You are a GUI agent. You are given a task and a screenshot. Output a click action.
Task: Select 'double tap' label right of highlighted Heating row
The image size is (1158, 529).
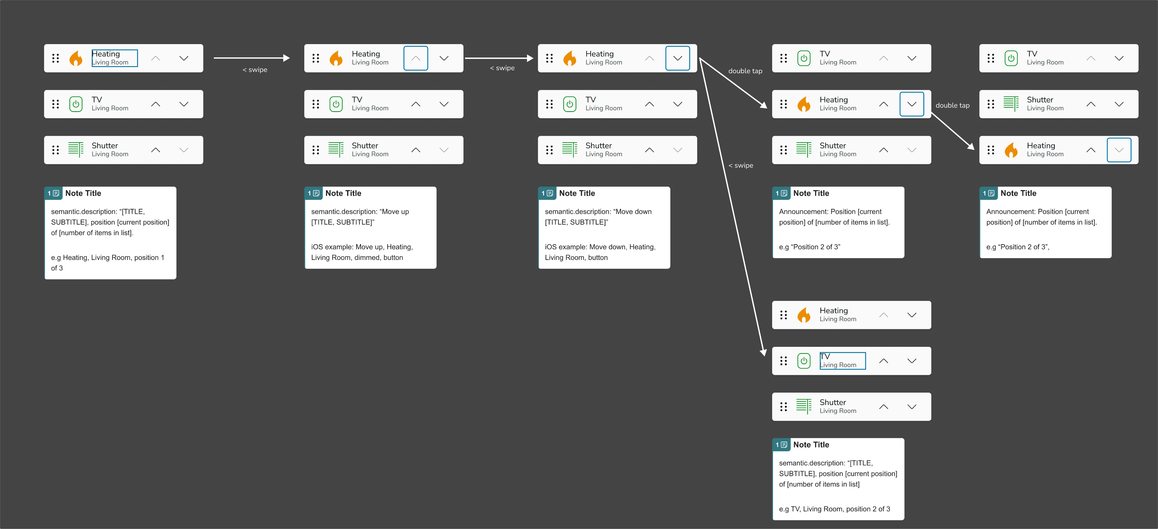(x=952, y=105)
